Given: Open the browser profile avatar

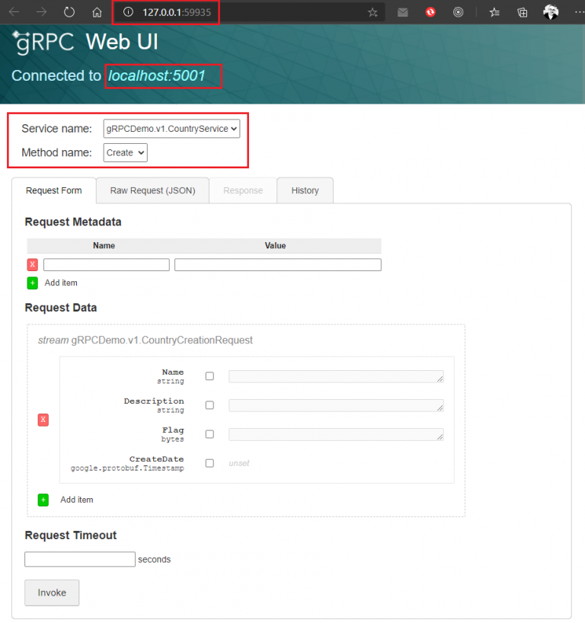Looking at the screenshot, I should [x=551, y=12].
